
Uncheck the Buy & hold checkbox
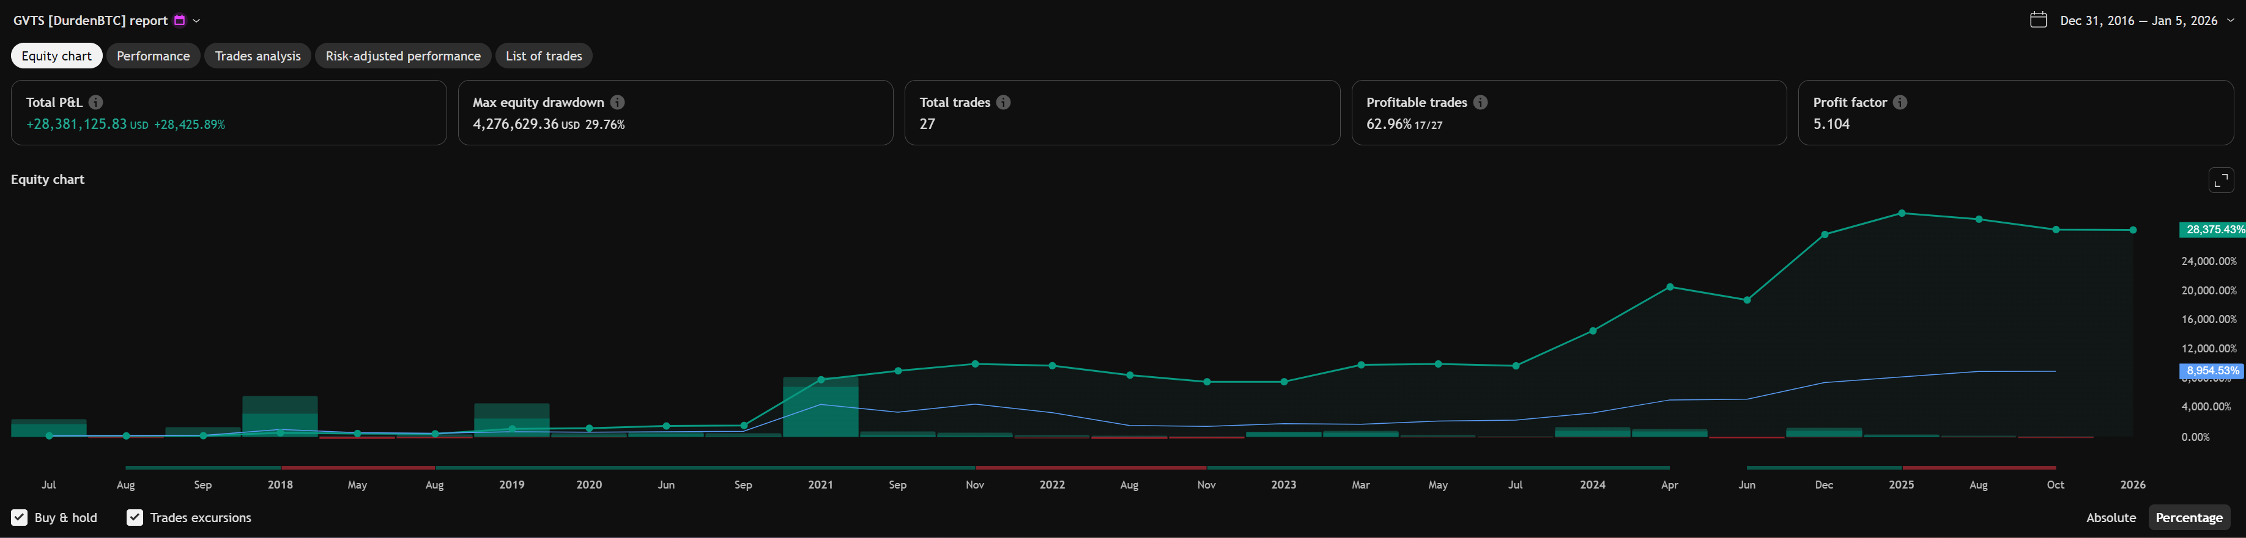pos(19,517)
